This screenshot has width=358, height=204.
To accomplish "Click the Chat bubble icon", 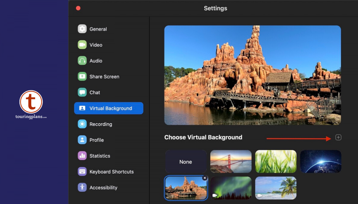I will (82, 92).
